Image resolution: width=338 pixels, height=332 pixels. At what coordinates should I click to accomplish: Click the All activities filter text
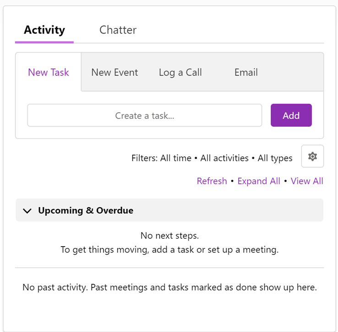pyautogui.click(x=224, y=158)
